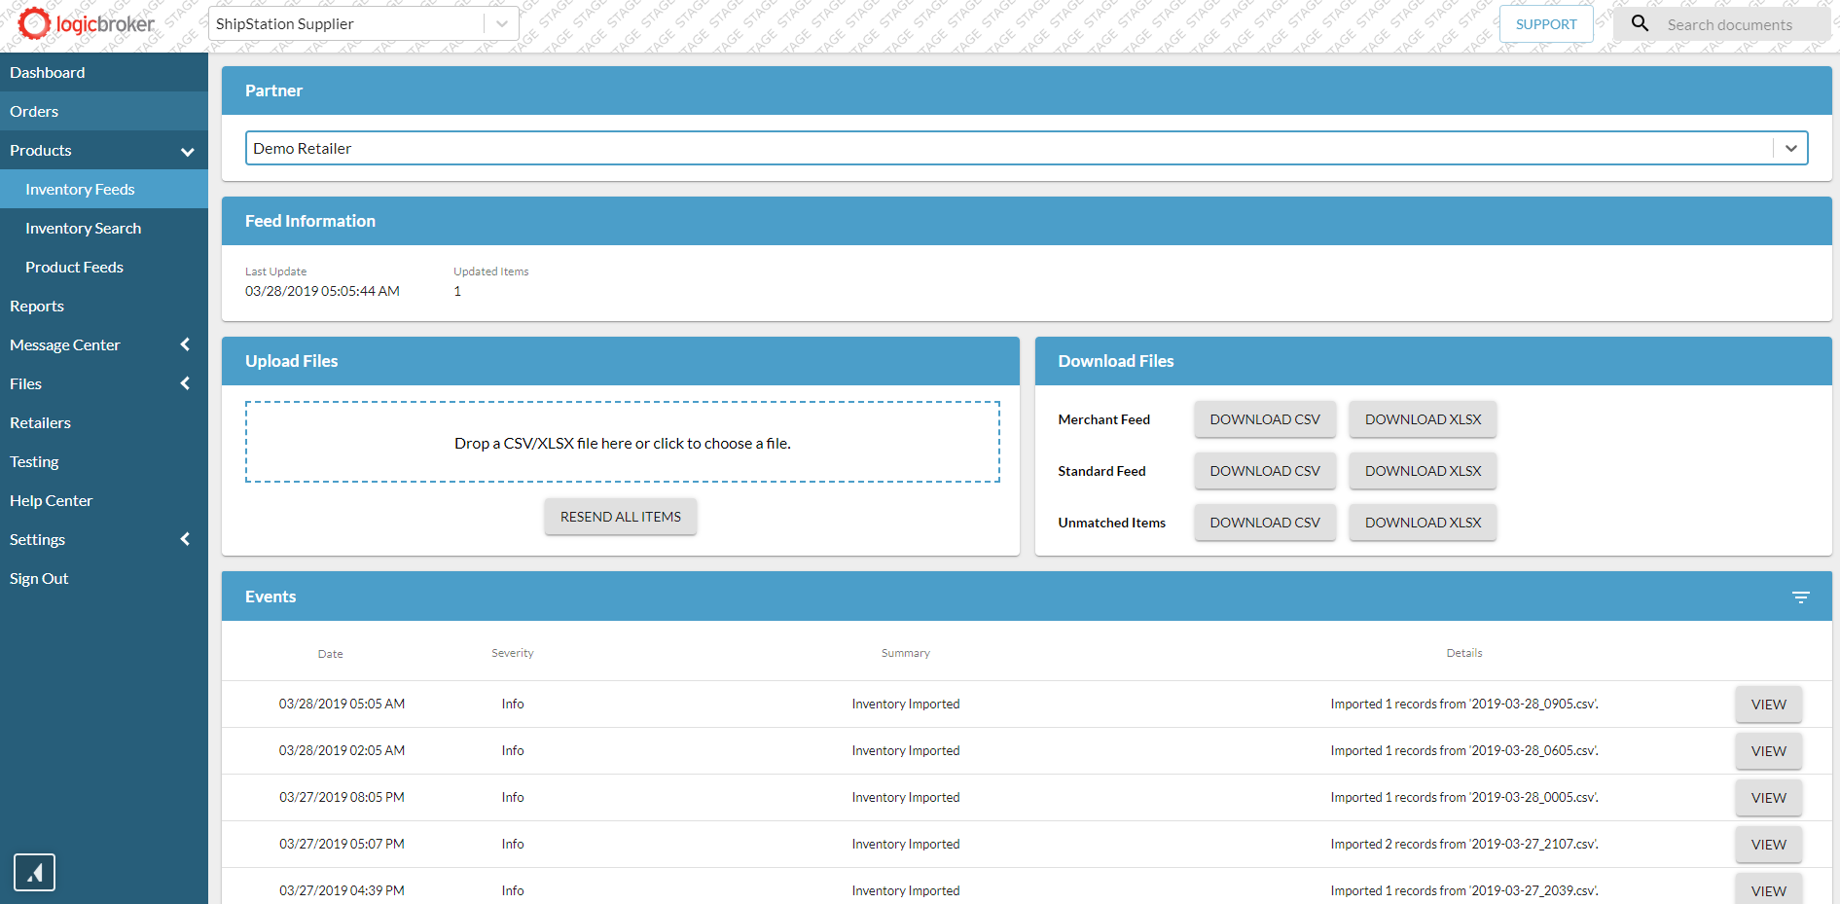Image resolution: width=1840 pixels, height=904 pixels.
Task: Click the Last Update timestamp 03/28/2019 05:05:44 AM
Action: tap(322, 291)
